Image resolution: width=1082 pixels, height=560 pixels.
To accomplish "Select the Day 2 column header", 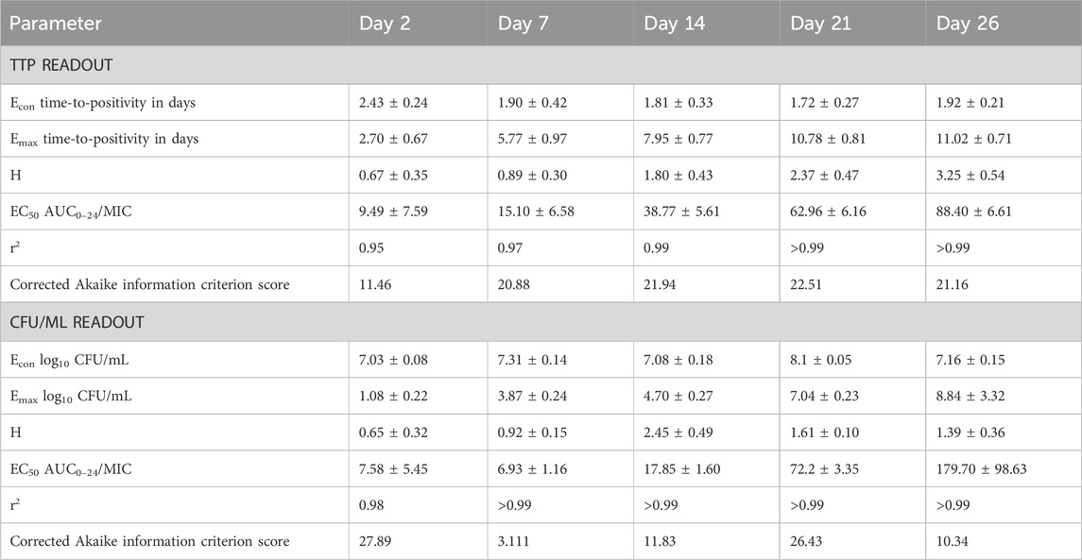I will point(385,23).
